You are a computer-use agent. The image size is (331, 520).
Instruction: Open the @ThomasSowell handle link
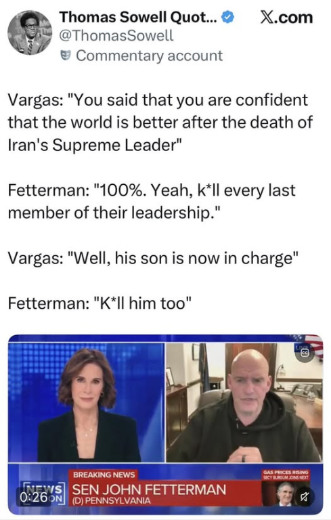[x=116, y=35]
